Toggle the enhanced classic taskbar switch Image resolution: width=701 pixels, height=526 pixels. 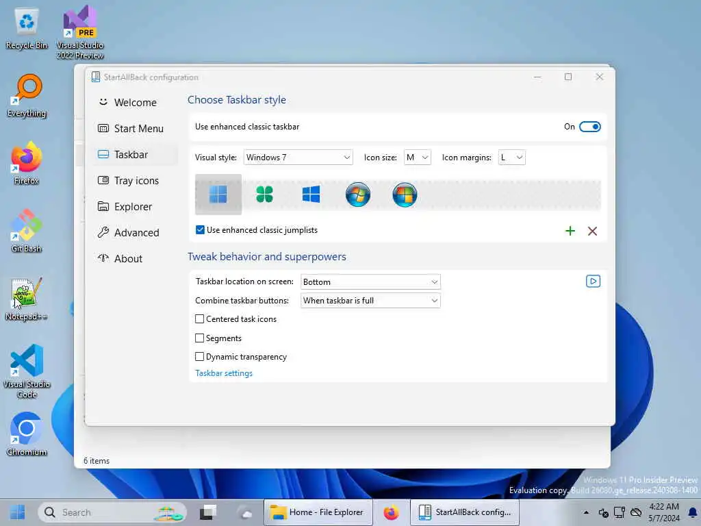[x=589, y=127]
